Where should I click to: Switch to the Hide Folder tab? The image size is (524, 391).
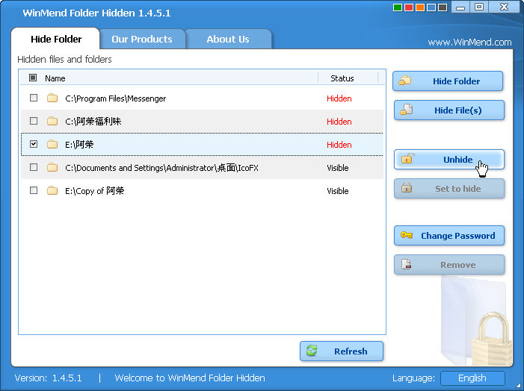[56, 39]
